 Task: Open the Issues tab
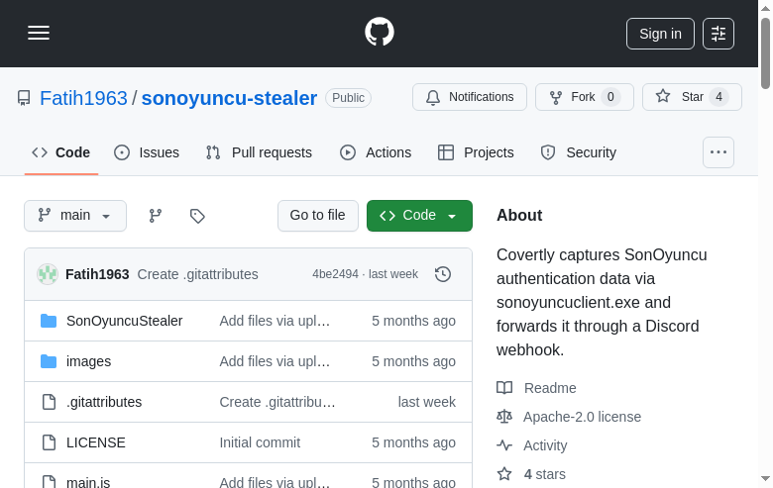coord(147,152)
